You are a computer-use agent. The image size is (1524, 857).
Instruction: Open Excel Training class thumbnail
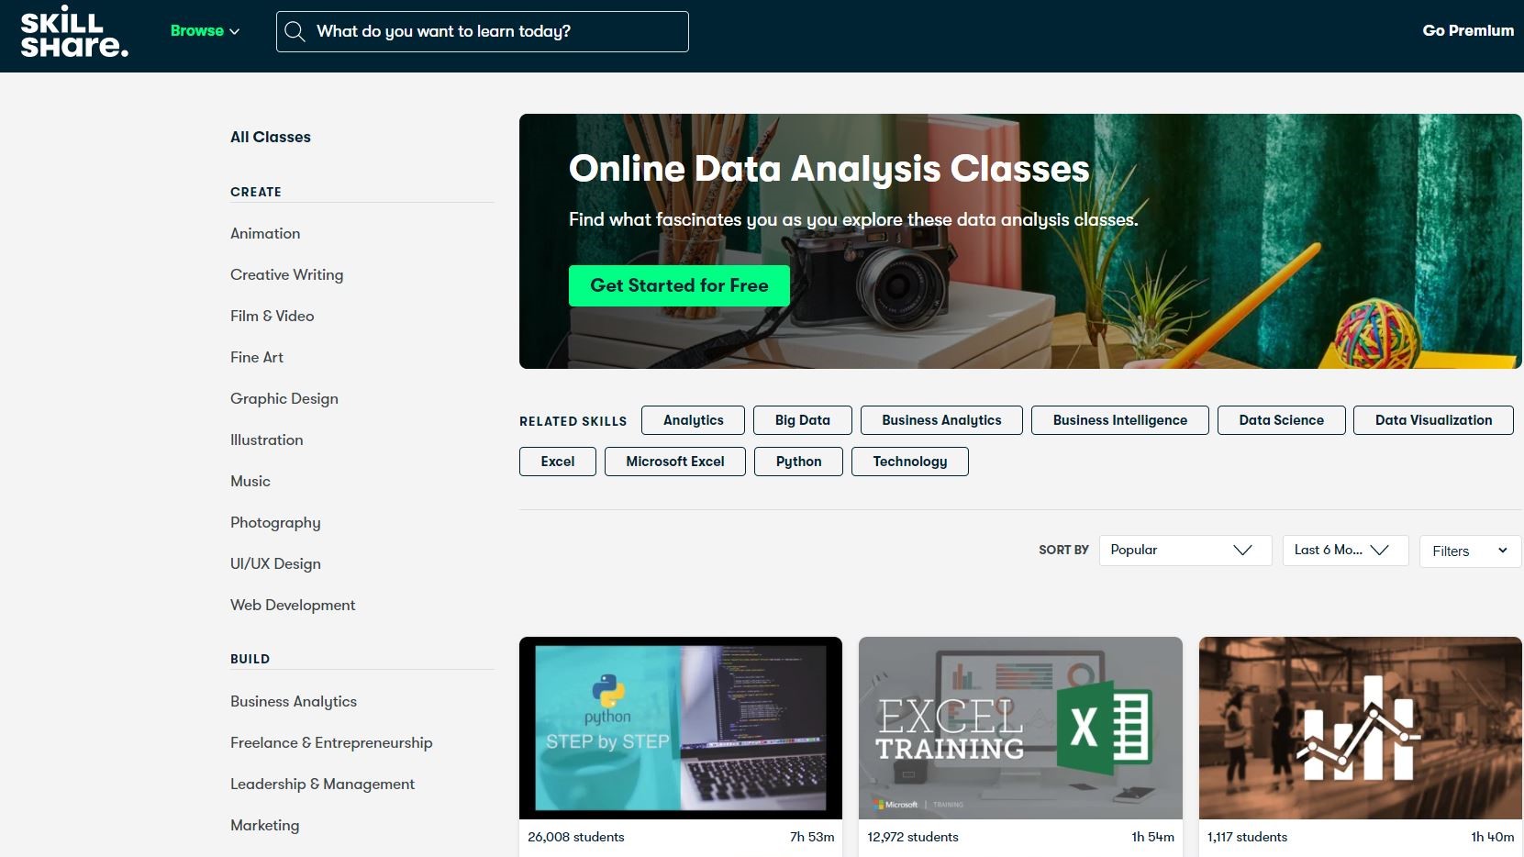(1020, 728)
